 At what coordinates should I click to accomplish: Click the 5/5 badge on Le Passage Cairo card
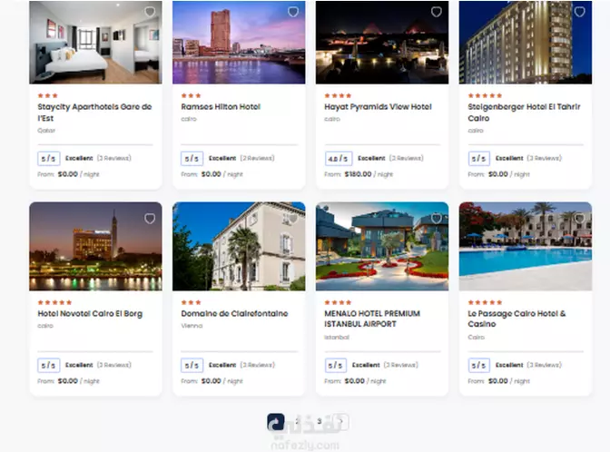tap(478, 365)
